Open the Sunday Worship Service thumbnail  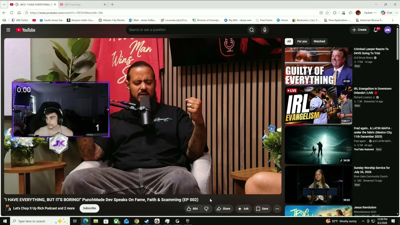(x=318, y=185)
